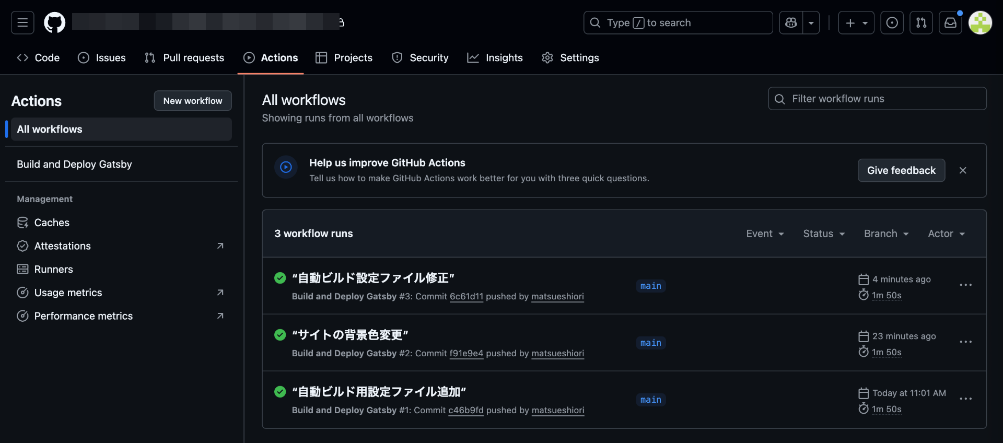Switch to the Insights tab
The image size is (1003, 443).
coord(495,57)
